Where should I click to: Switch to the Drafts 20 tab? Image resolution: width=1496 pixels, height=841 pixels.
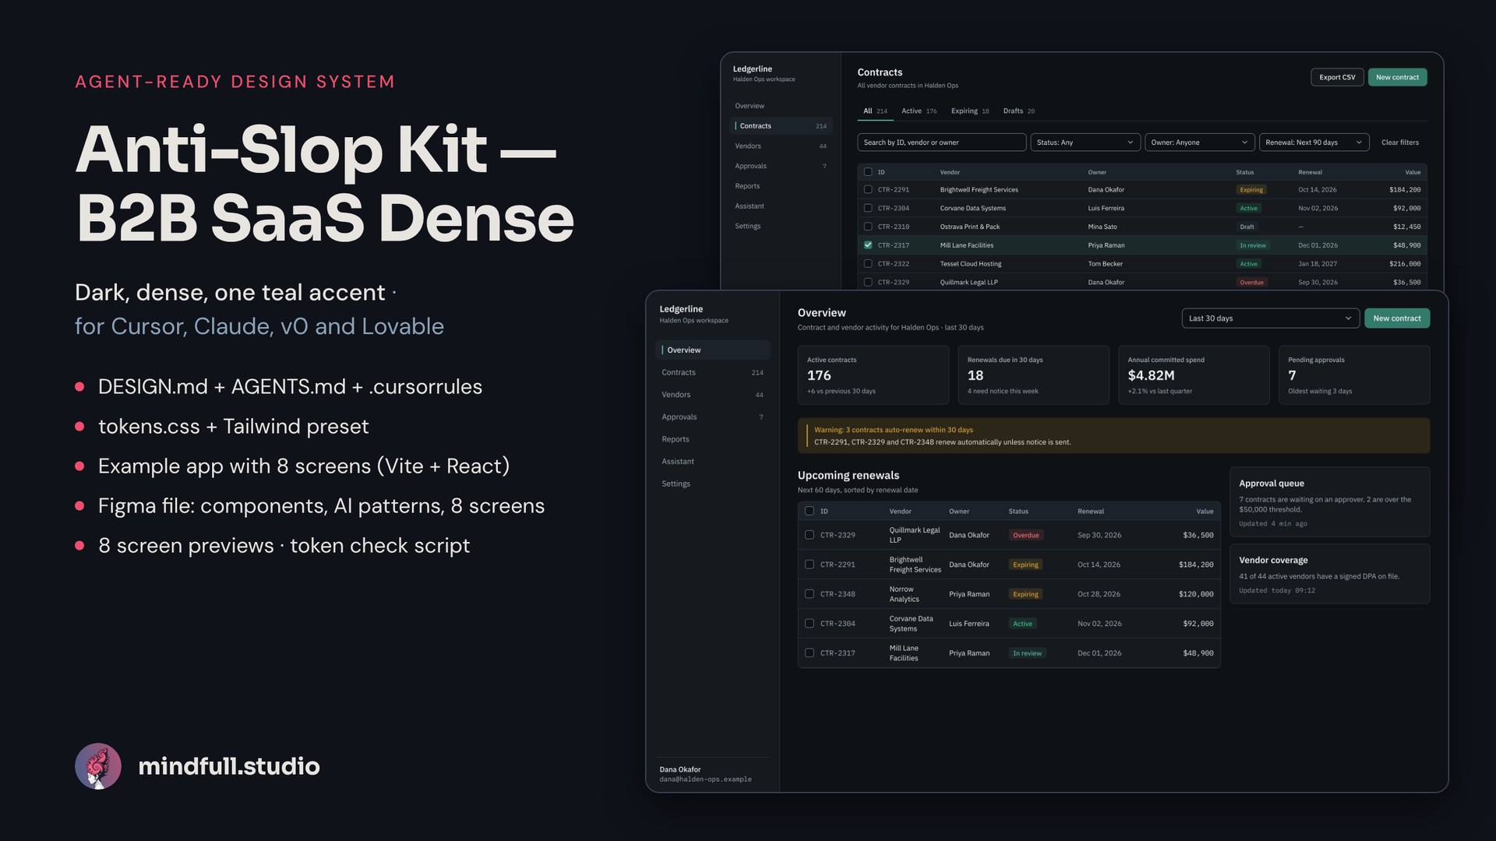click(1019, 111)
